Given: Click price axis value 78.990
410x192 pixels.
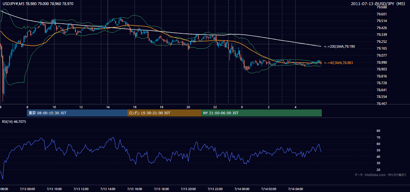Looking at the screenshot, I should tap(381, 62).
